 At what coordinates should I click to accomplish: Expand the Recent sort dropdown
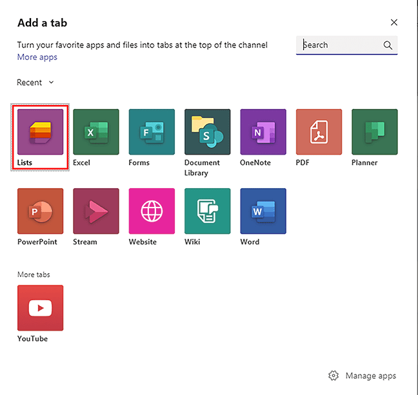click(35, 82)
